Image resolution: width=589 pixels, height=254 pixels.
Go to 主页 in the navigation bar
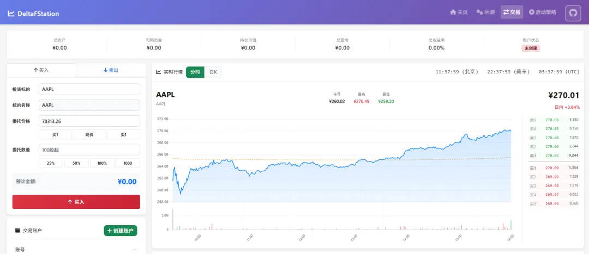click(459, 12)
